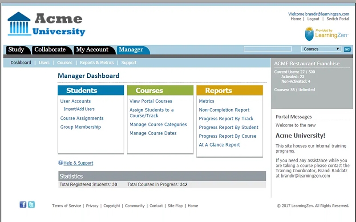Switch to the Study tab
The width and height of the screenshot is (356, 222).
point(16,50)
